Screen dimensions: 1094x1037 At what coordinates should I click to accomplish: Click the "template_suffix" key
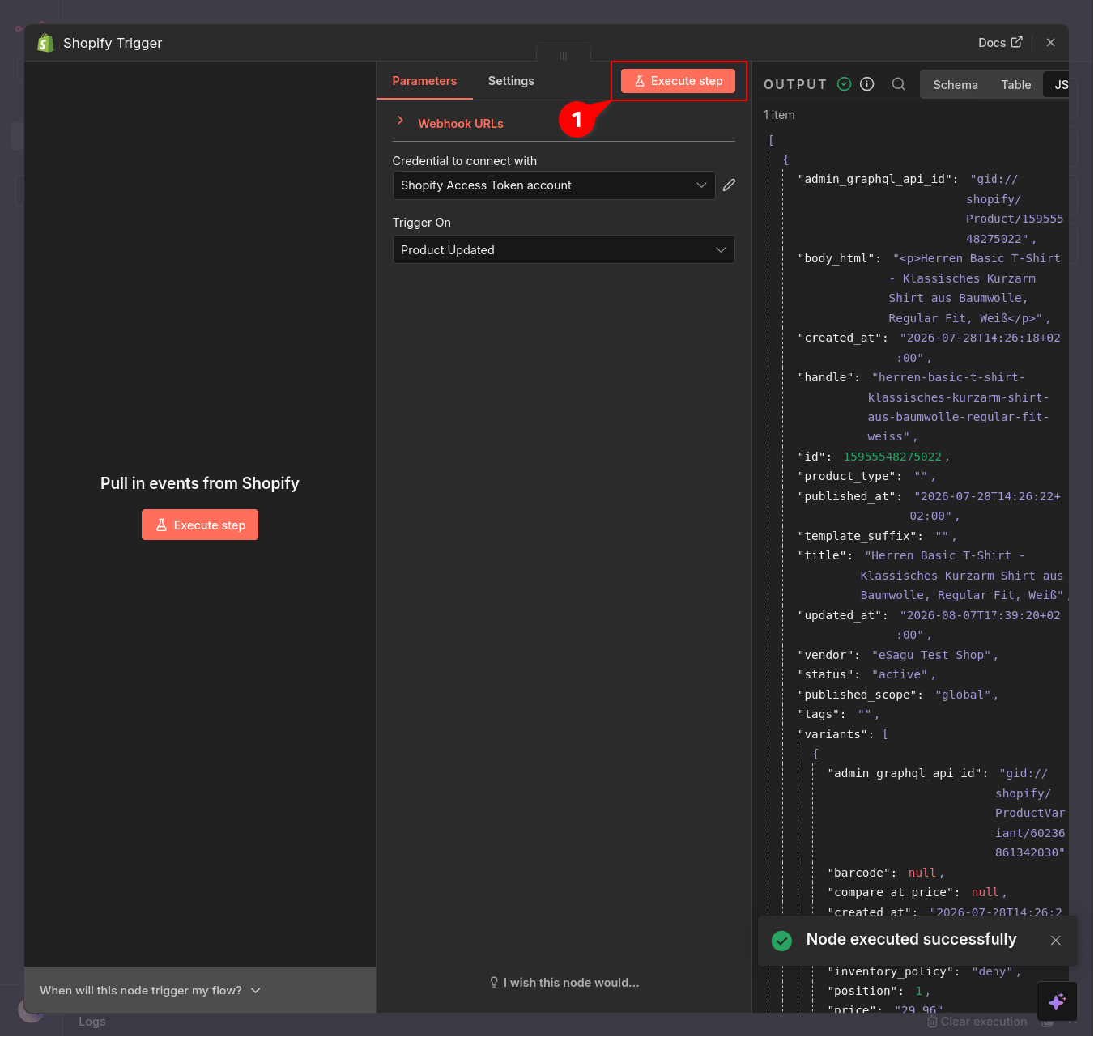tap(857, 536)
